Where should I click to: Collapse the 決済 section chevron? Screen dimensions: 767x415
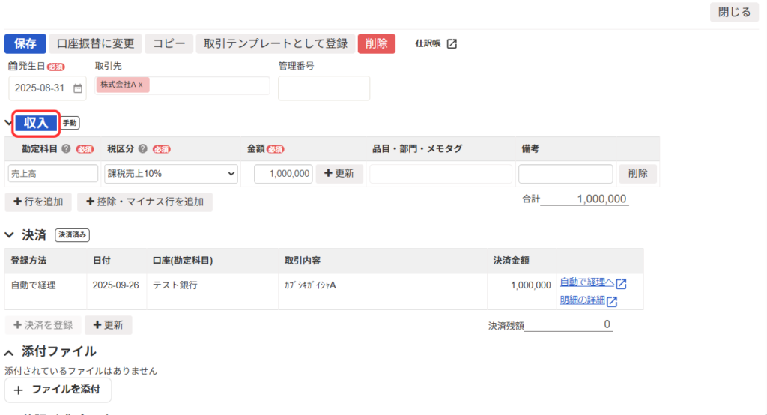pos(9,235)
